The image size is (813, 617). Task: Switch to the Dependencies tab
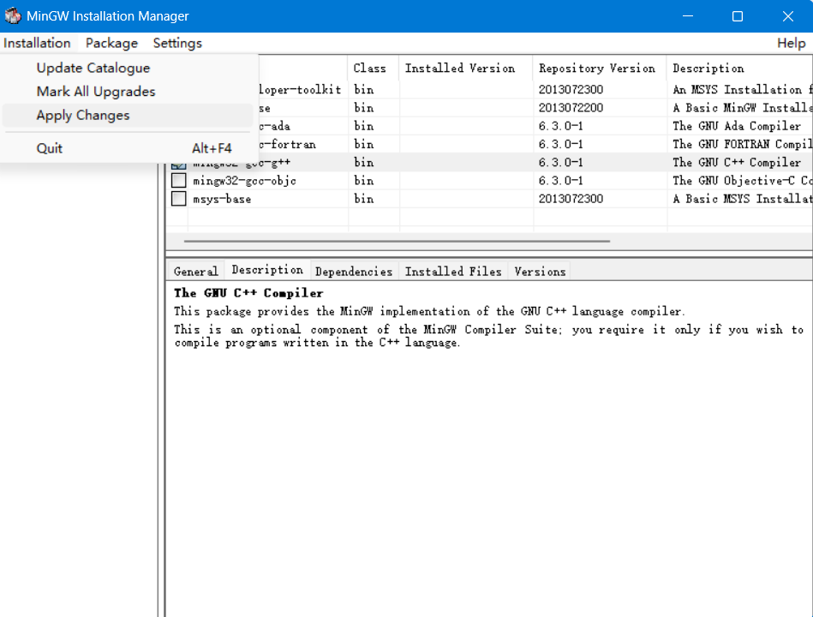tap(354, 271)
